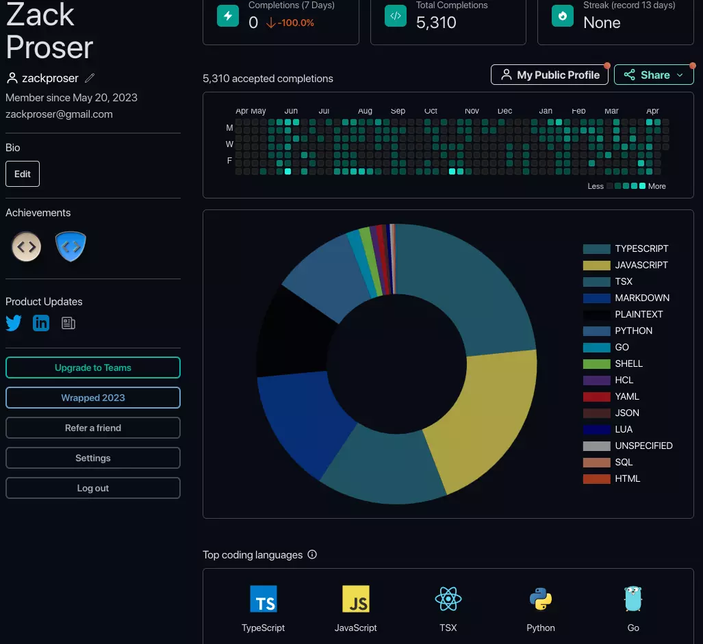Click the blue shield achievement badge
The image size is (703, 644).
[x=71, y=246]
